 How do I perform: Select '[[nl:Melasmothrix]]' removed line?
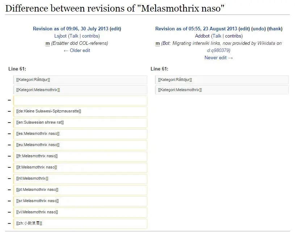click(x=80, y=179)
